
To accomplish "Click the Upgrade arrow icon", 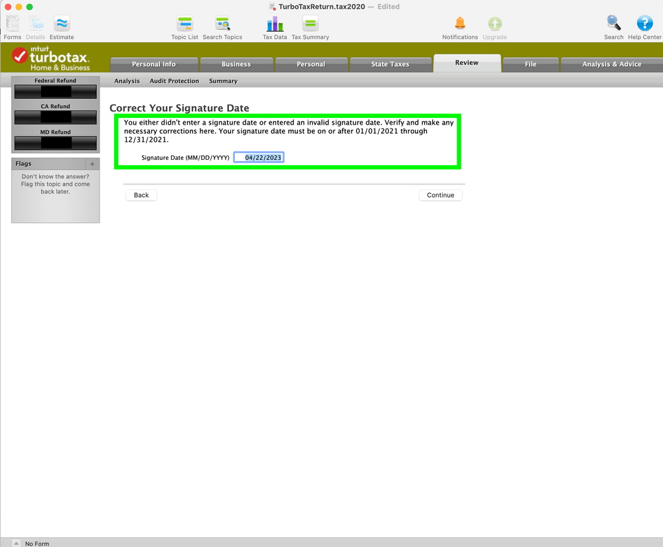I will point(494,24).
